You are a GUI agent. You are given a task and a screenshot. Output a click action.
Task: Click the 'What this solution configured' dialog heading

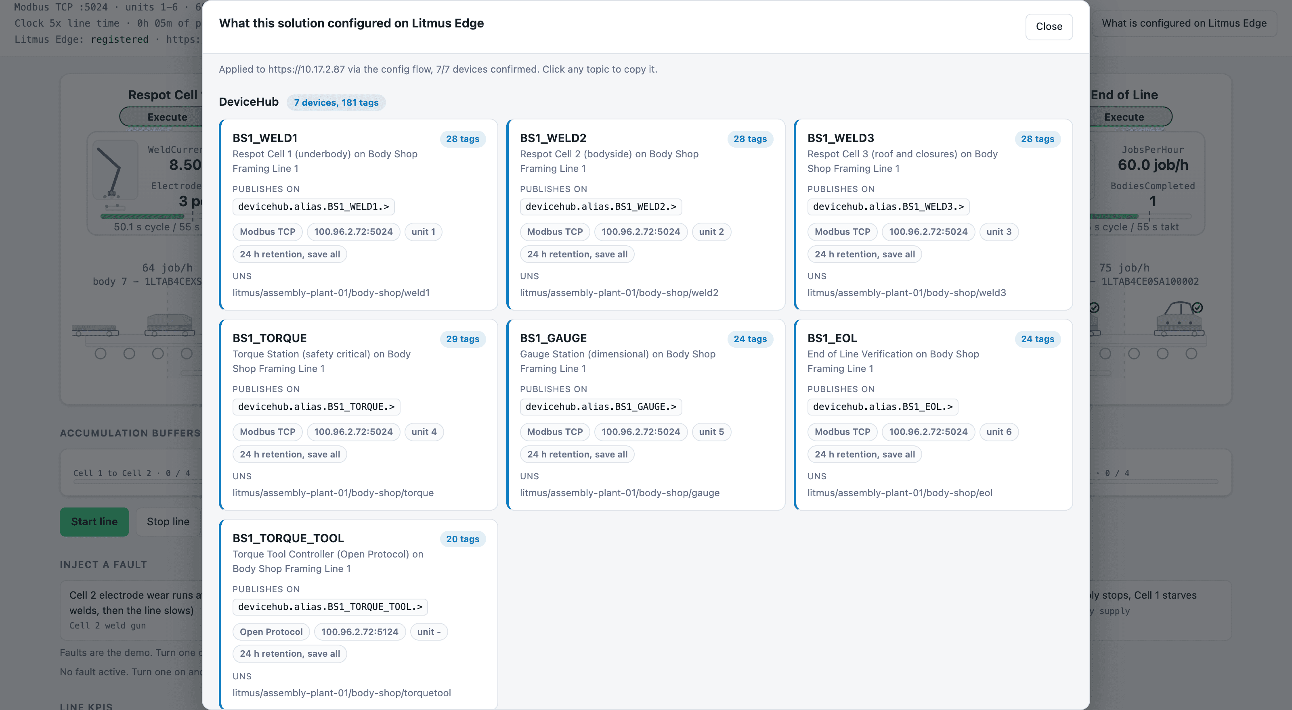[x=351, y=23]
